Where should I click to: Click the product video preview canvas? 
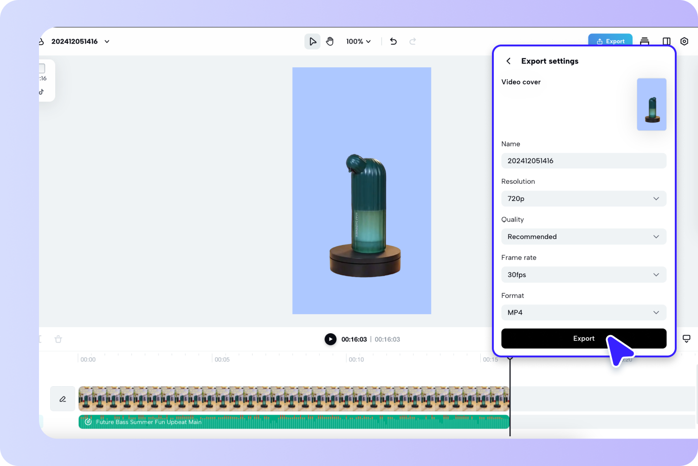point(362,191)
